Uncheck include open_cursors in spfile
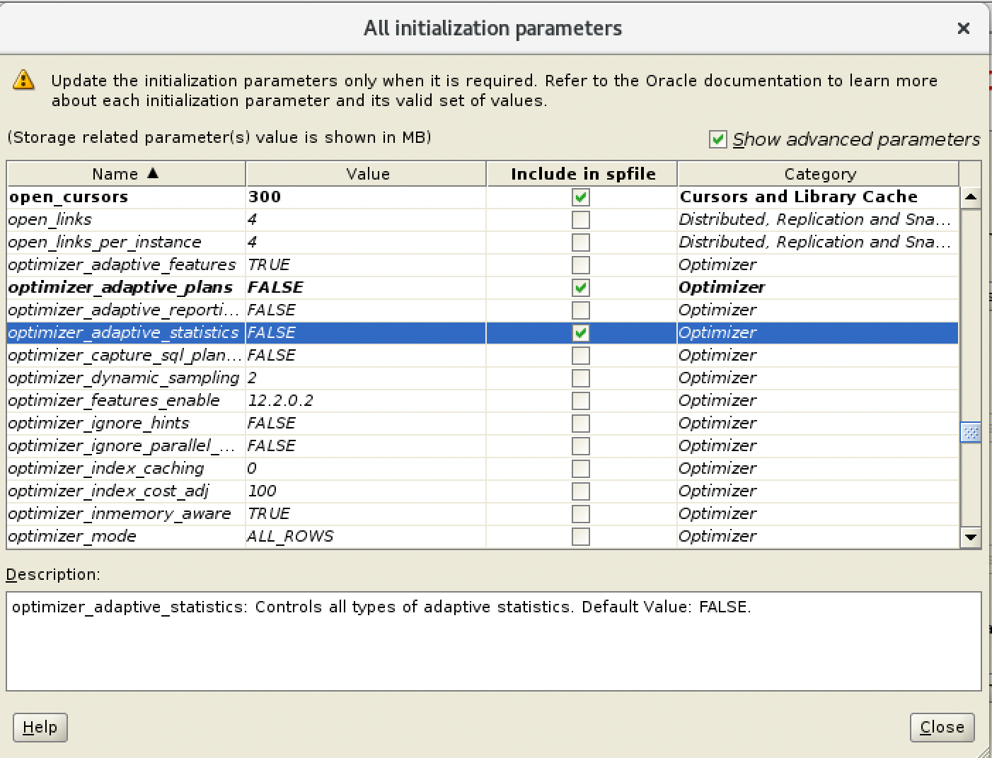992x758 pixels. (580, 197)
